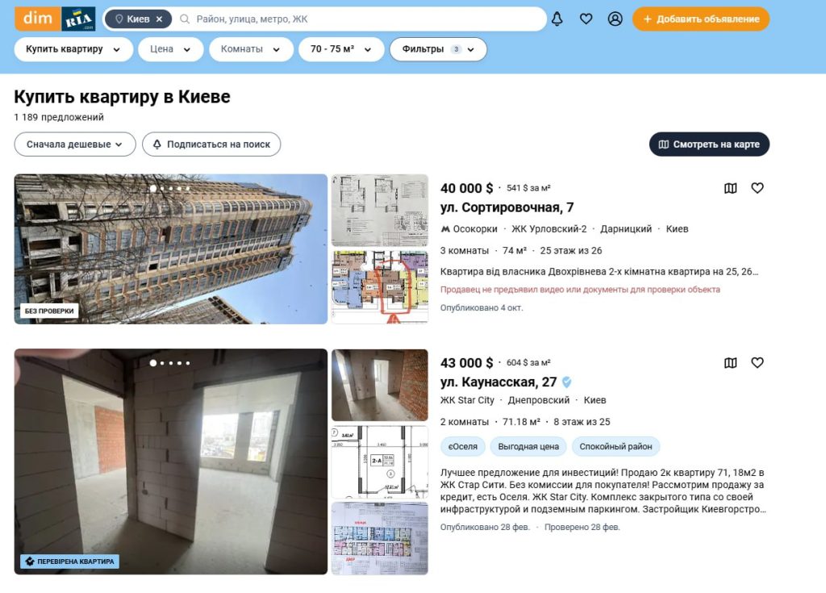Change sorting from Сначала дешевые
This screenshot has width=826, height=593.
(74, 144)
